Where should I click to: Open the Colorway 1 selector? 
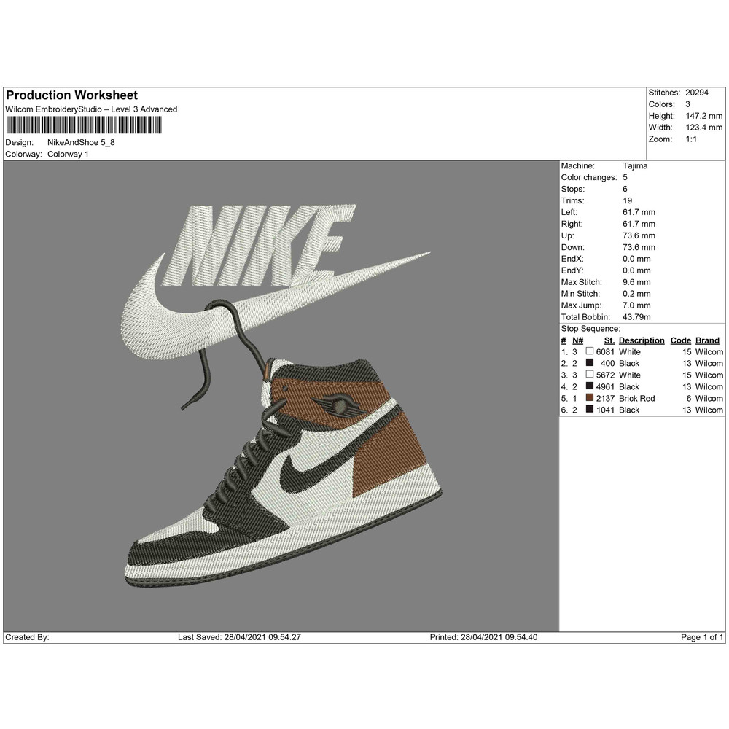[x=69, y=155]
